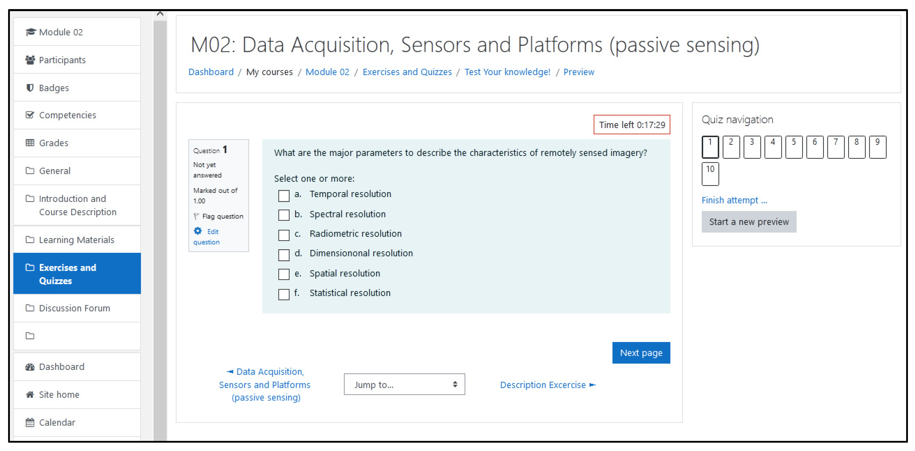This screenshot has height=451, width=915.
Task: Open Learning Materials in the sidebar
Action: click(76, 240)
